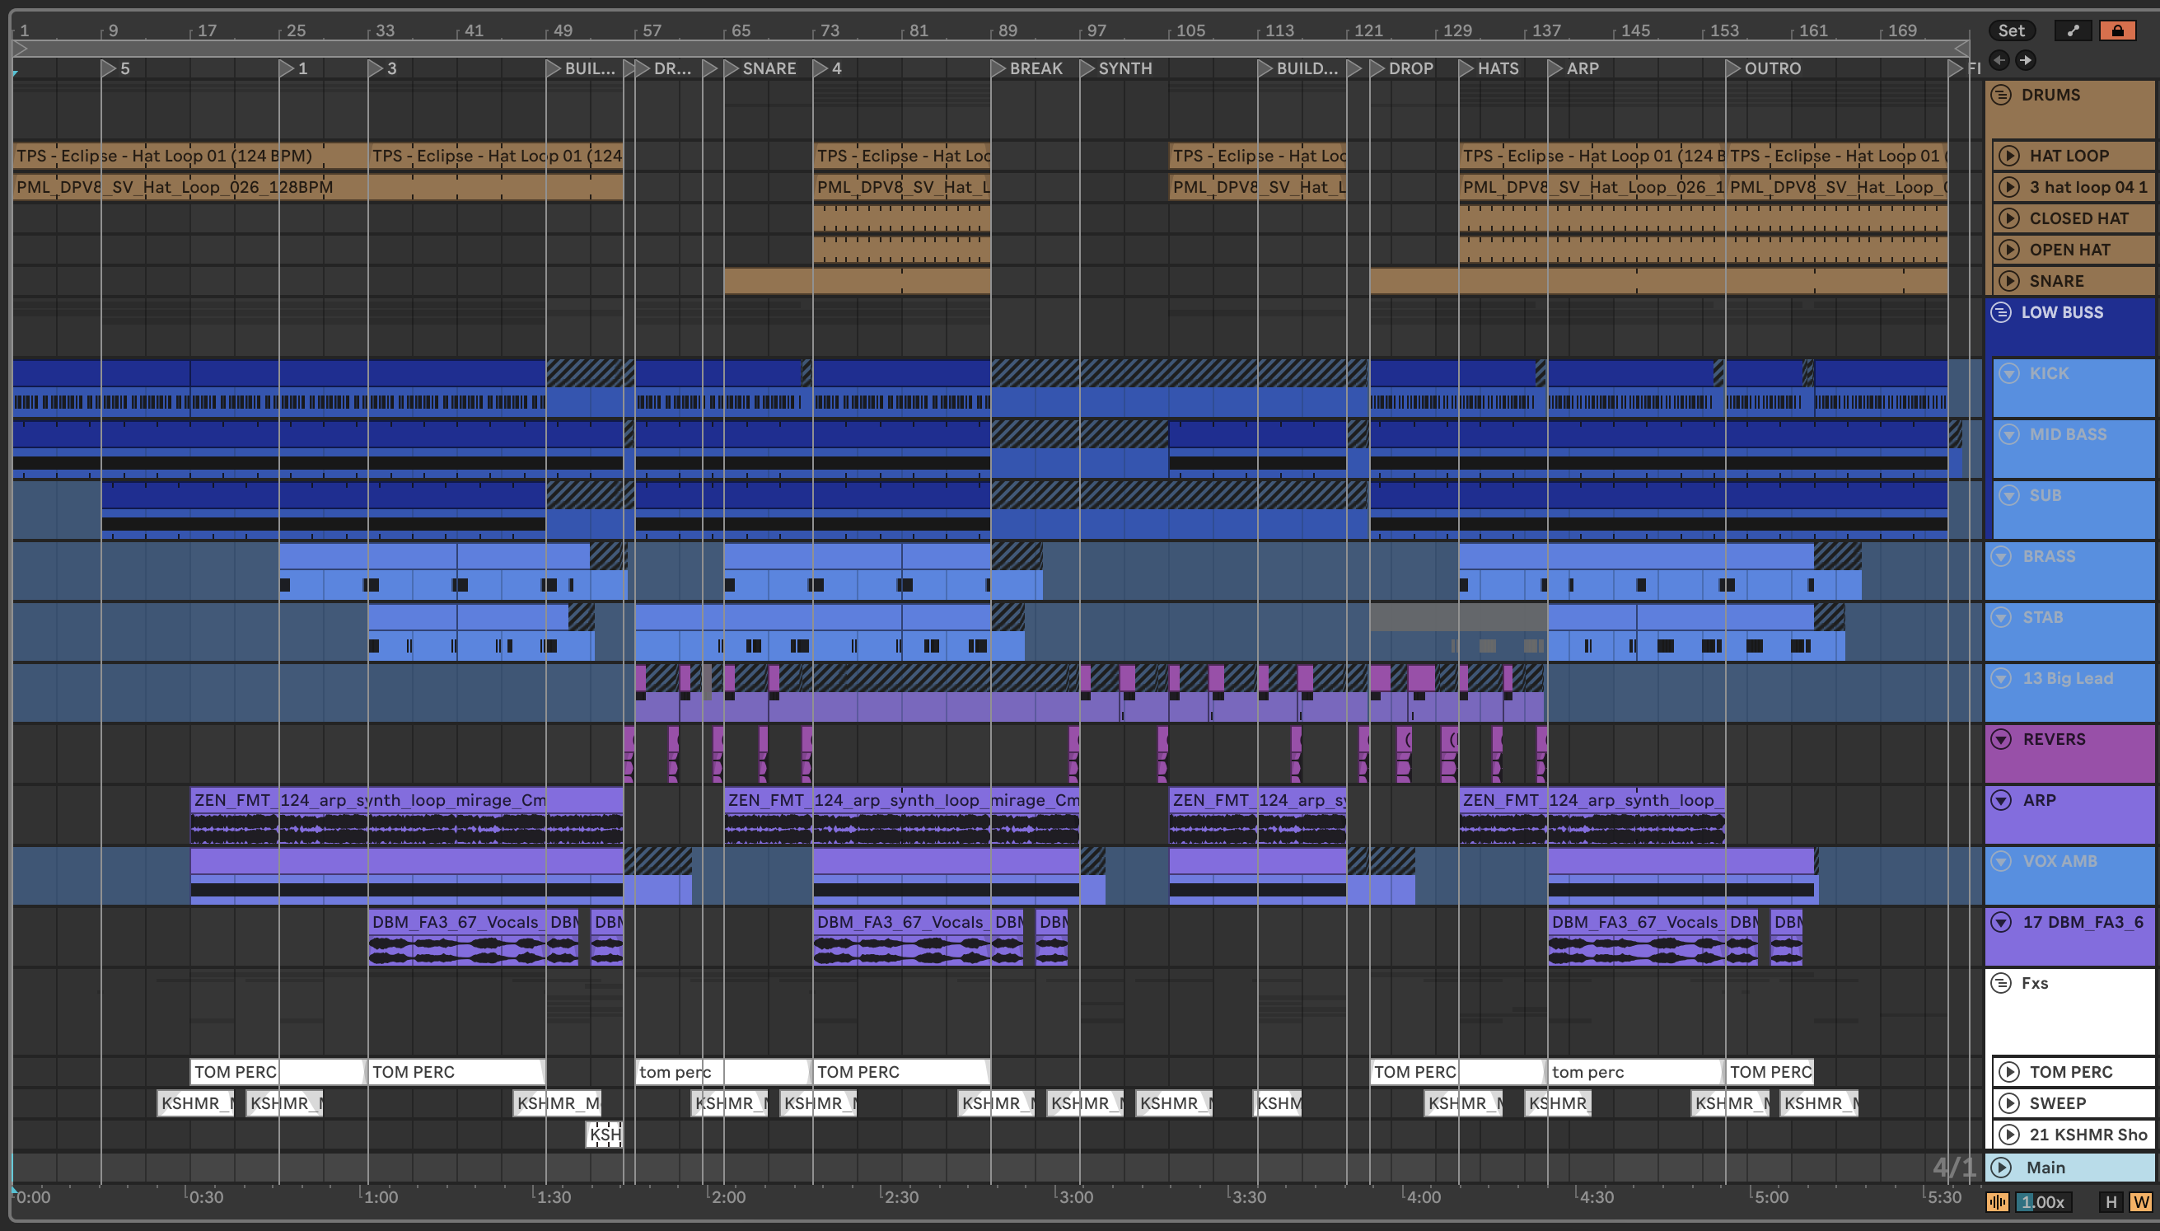2160x1231 pixels.
Task: Unfold the KICK track arrow
Action: pos(2009,373)
